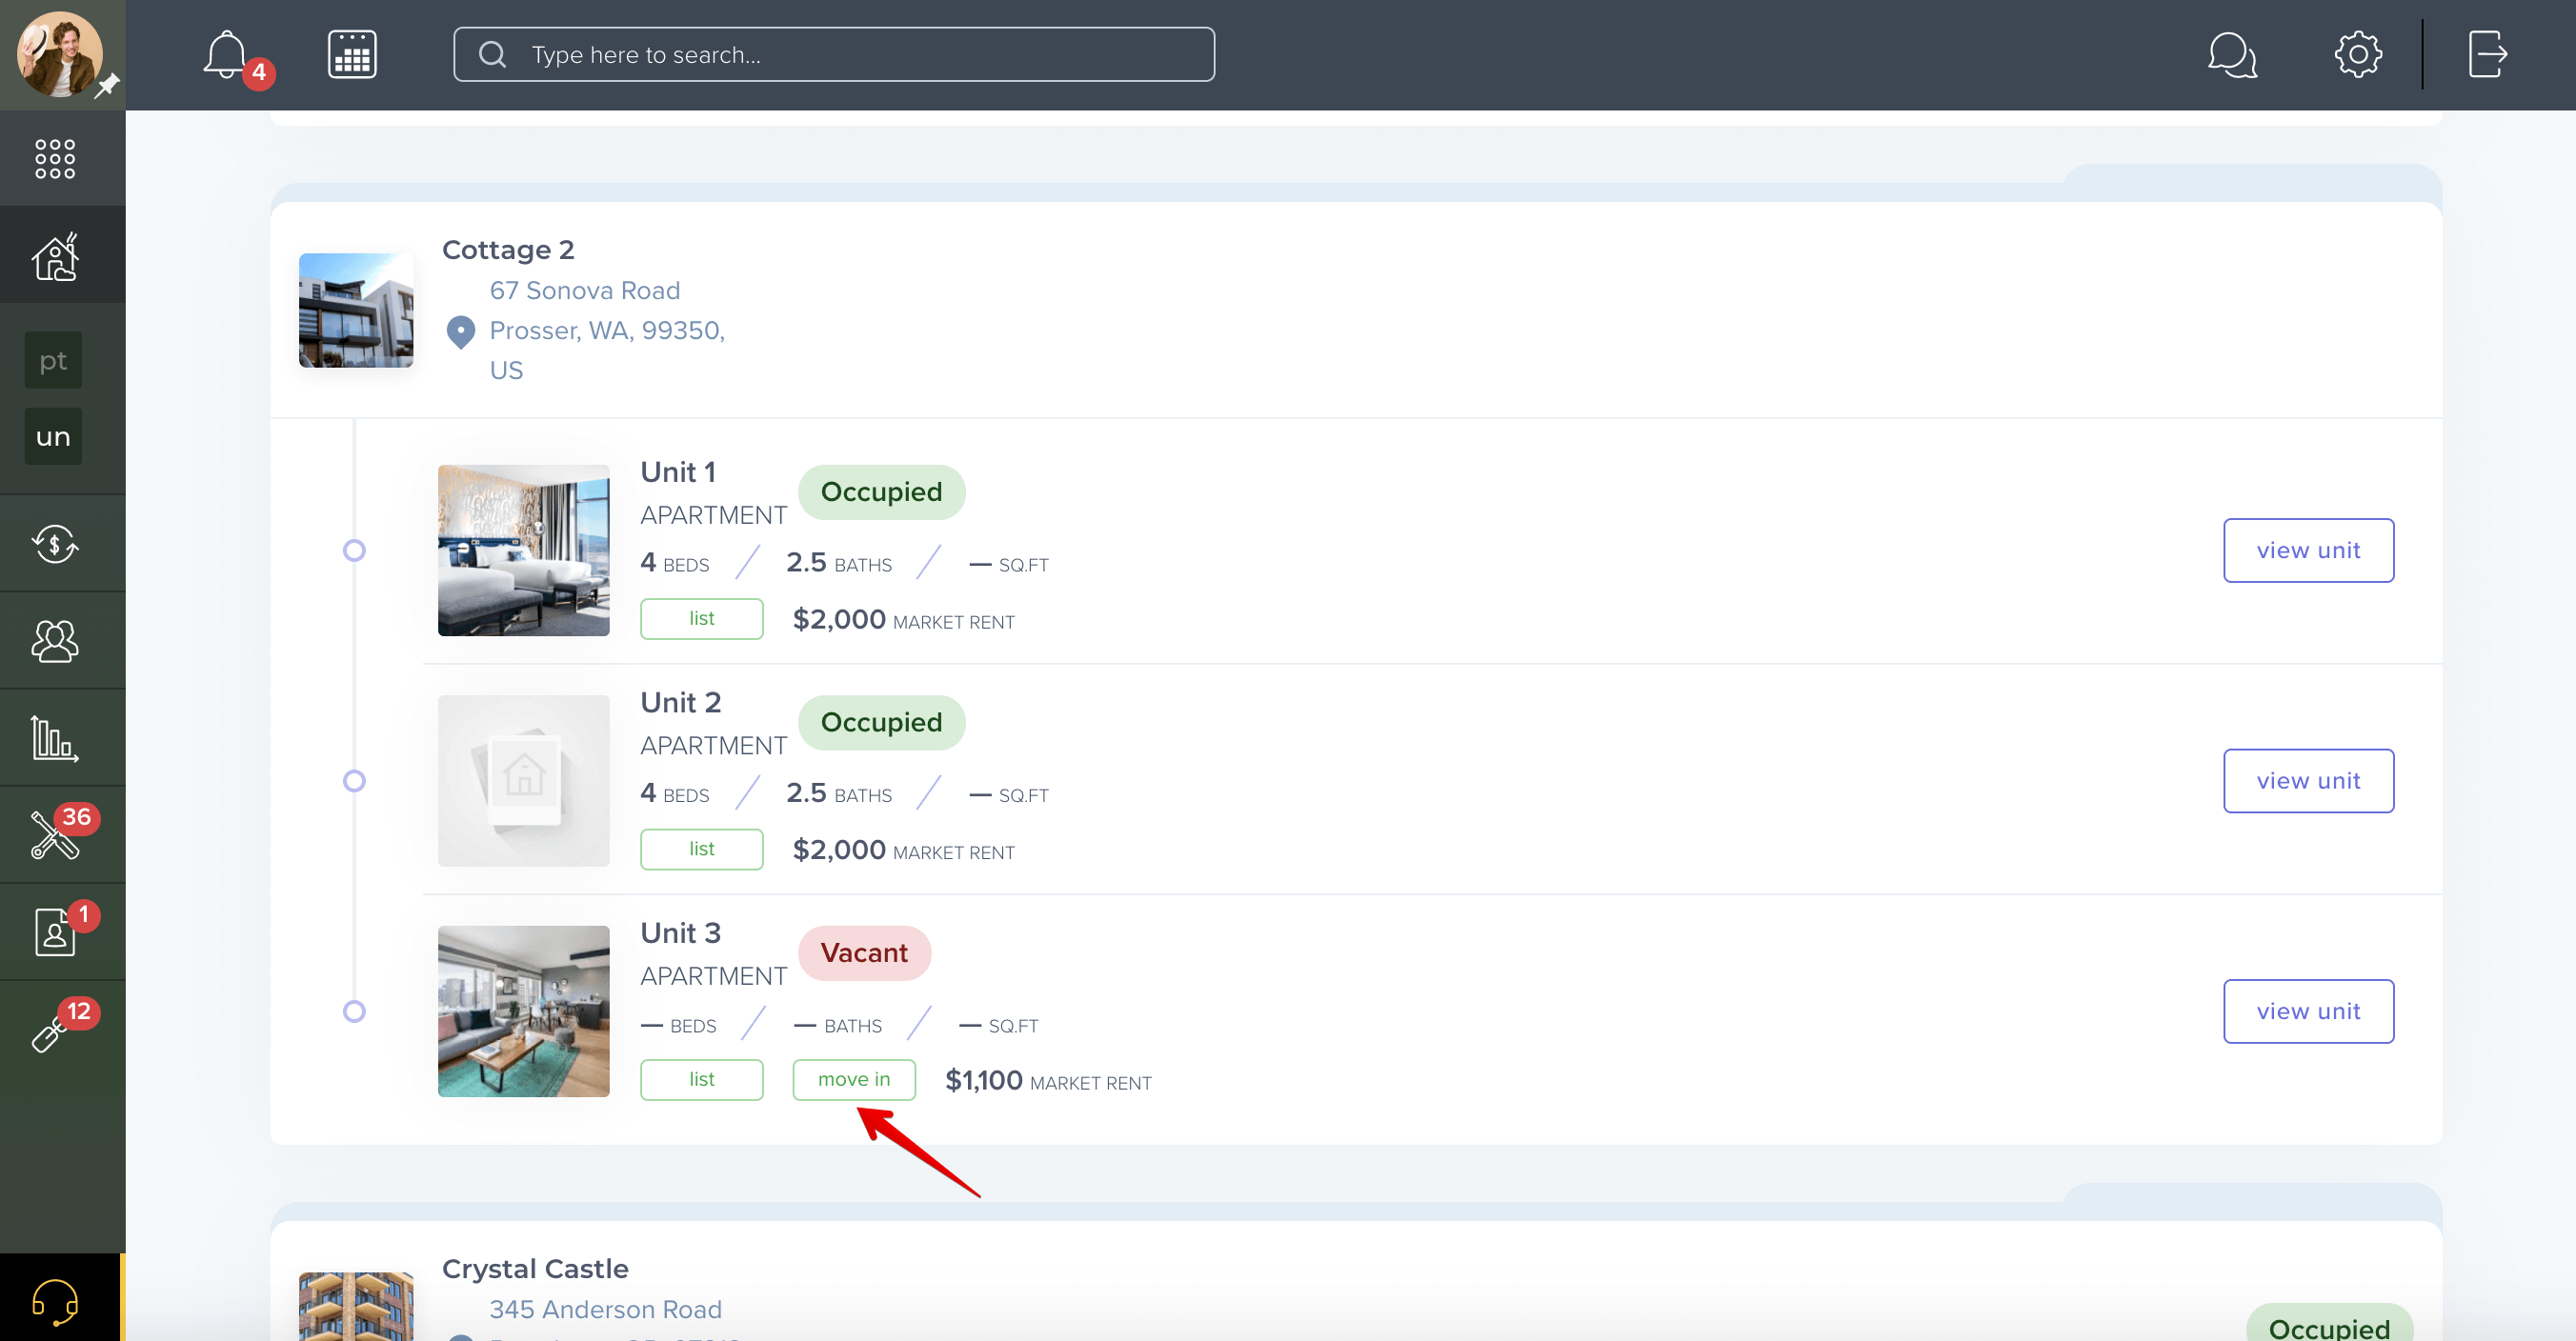Click 'list' button for Unit 2
Screen dimensions: 2576x1341
(x=701, y=848)
